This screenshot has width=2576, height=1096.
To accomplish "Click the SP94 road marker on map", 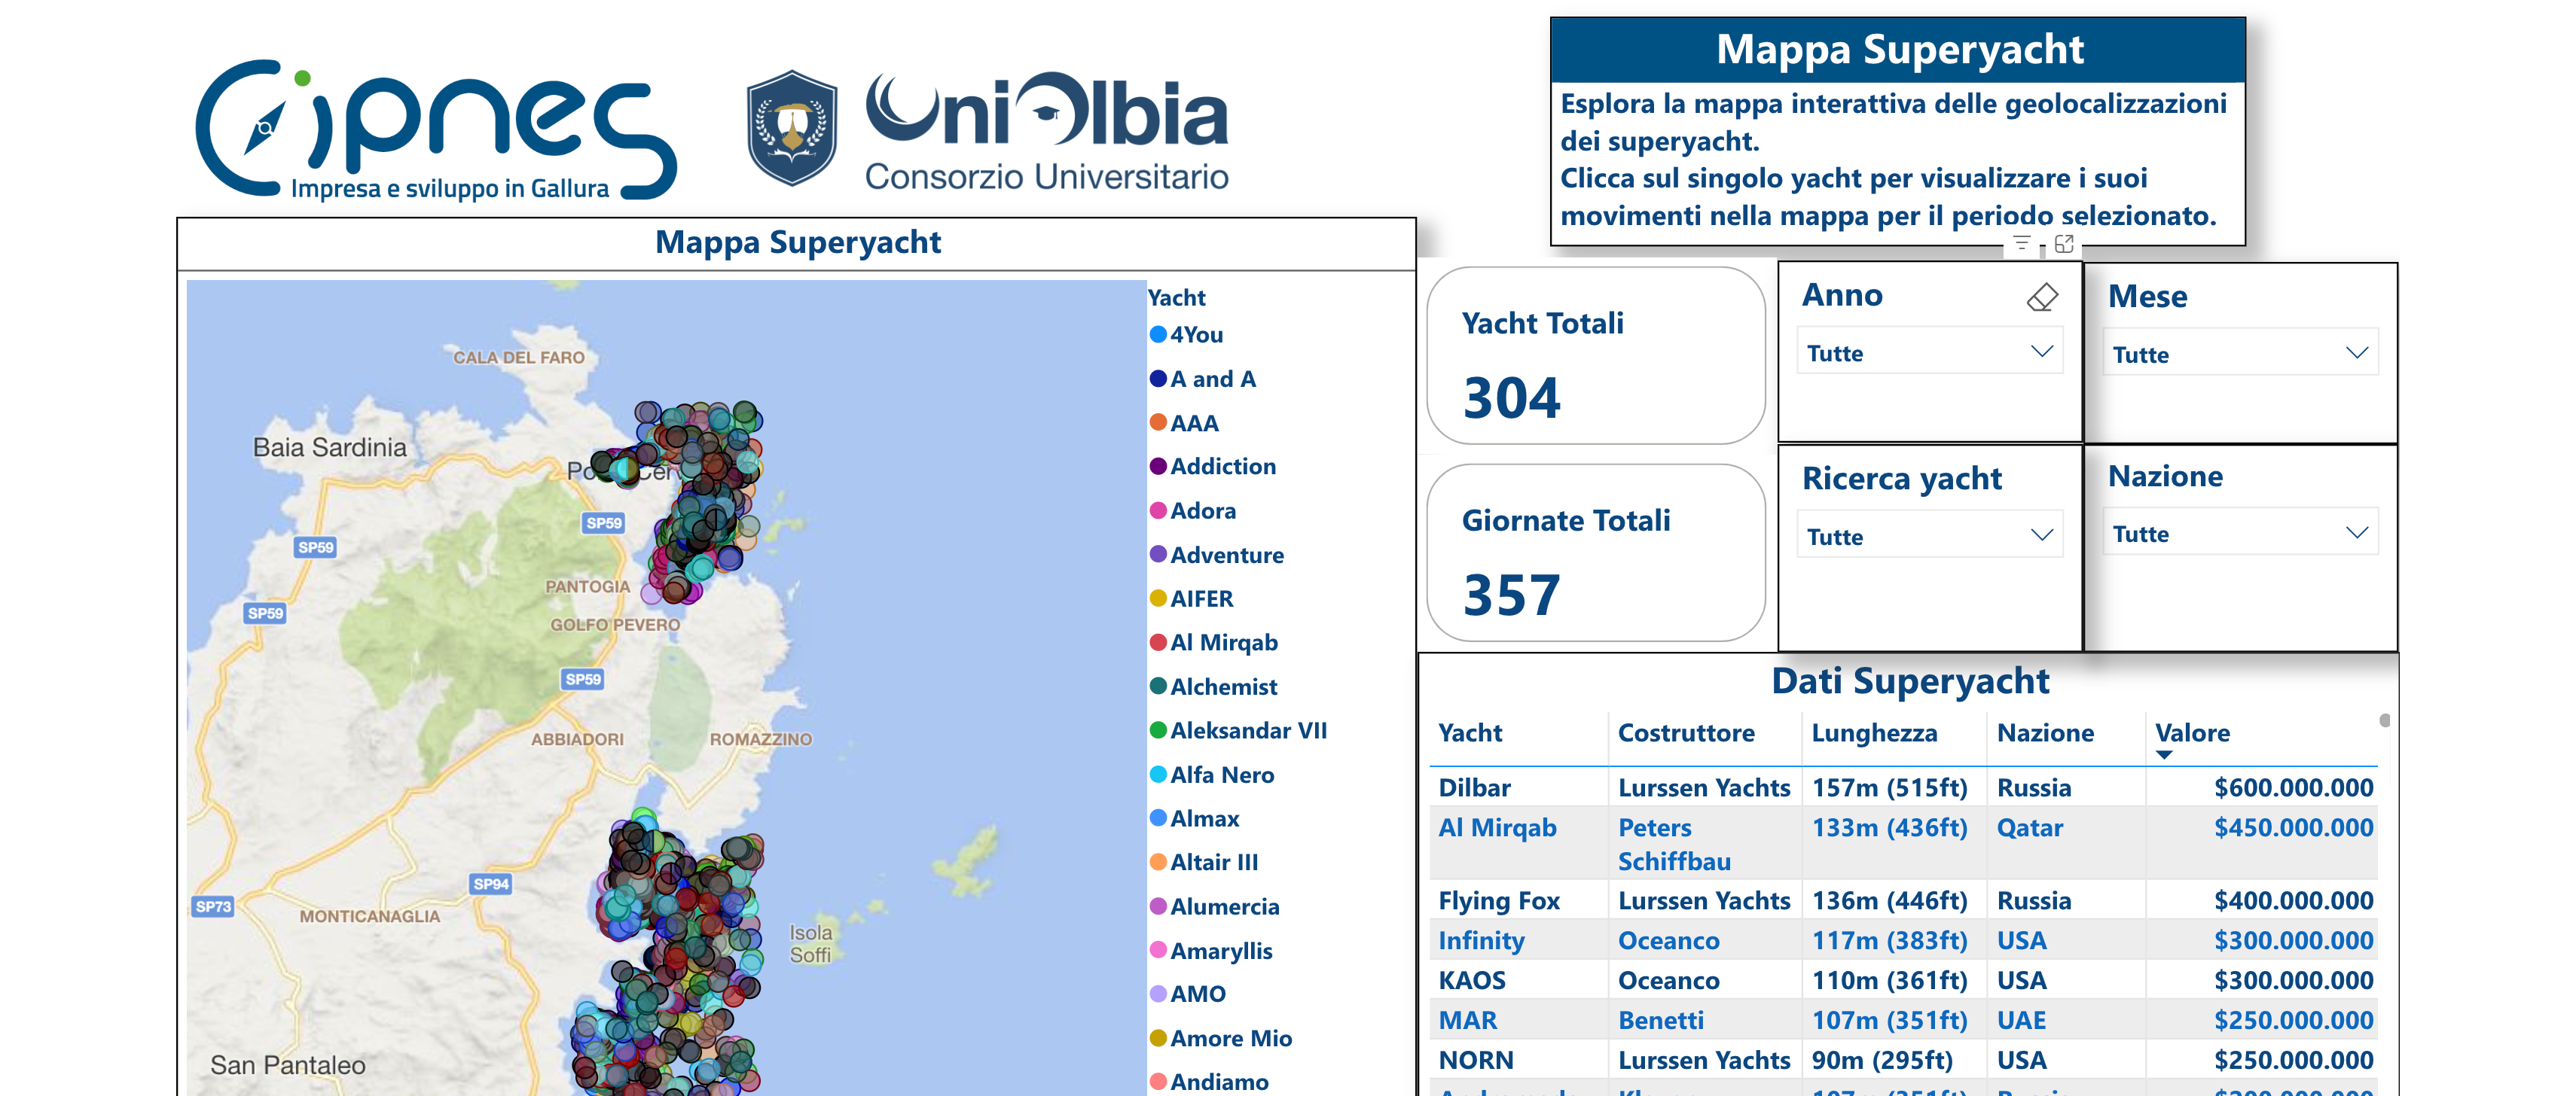I will pyautogui.click(x=491, y=883).
